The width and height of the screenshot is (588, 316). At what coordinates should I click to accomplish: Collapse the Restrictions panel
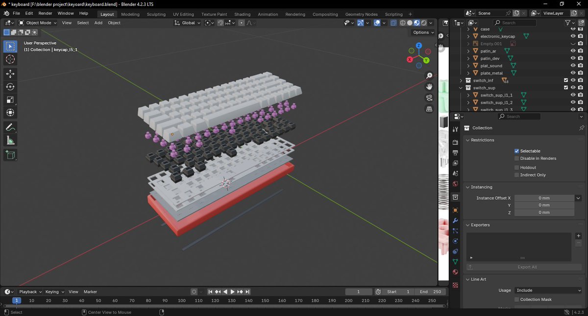(x=467, y=140)
